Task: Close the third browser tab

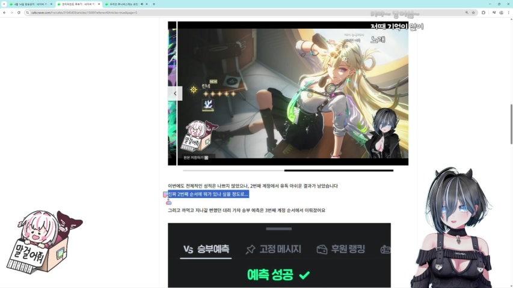Action: 147,4
